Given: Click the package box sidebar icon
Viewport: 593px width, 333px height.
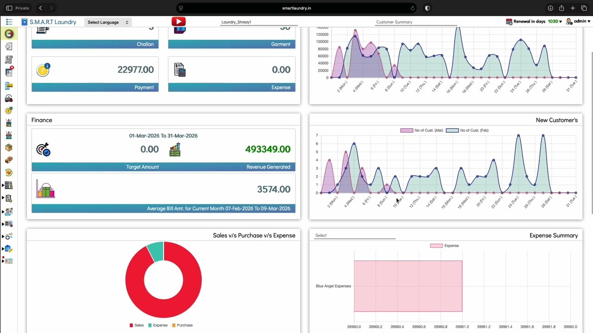Looking at the screenshot, I should pos(9,148).
